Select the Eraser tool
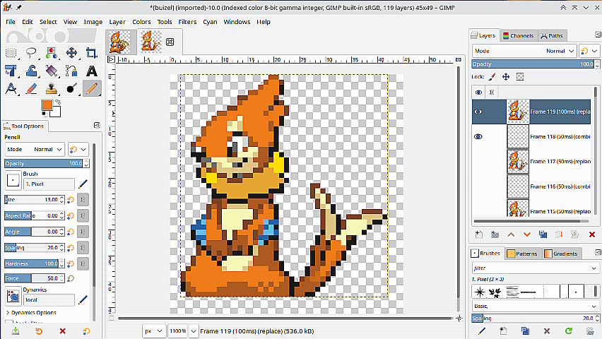The height and width of the screenshot is (339, 602). 31,89
